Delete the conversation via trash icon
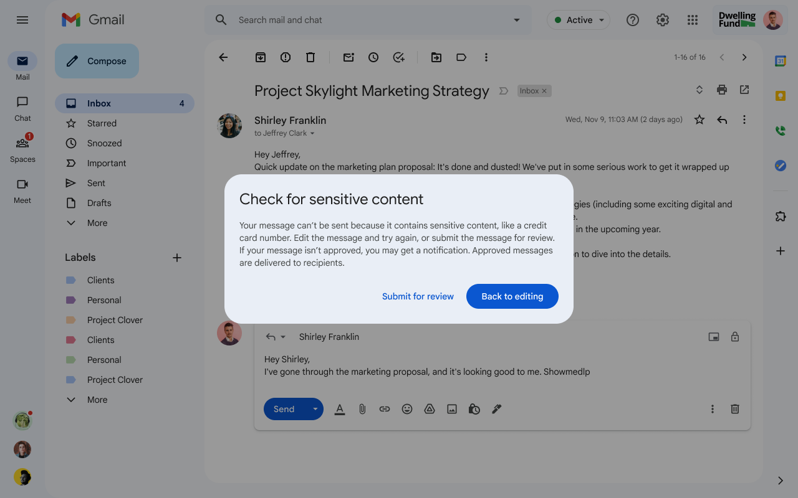This screenshot has width=798, height=498. click(310, 57)
